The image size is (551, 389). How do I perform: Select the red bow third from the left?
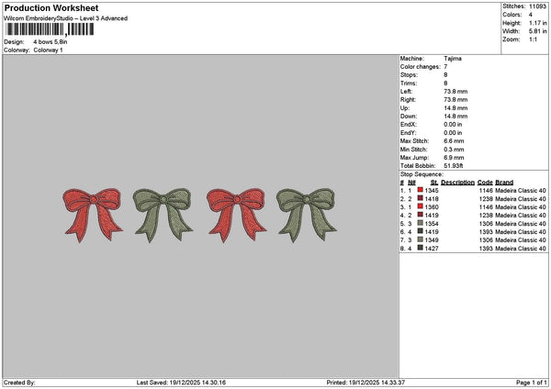click(x=237, y=215)
